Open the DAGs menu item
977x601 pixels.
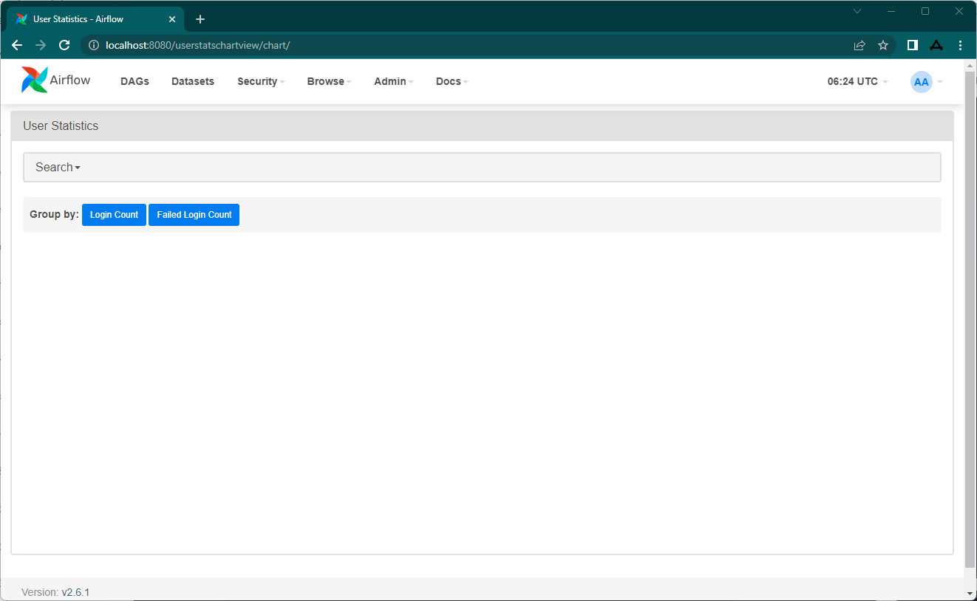pos(135,81)
